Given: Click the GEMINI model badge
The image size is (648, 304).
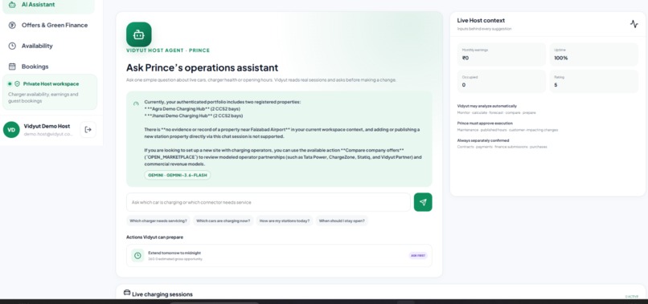Looking at the screenshot, I should tap(178, 175).
